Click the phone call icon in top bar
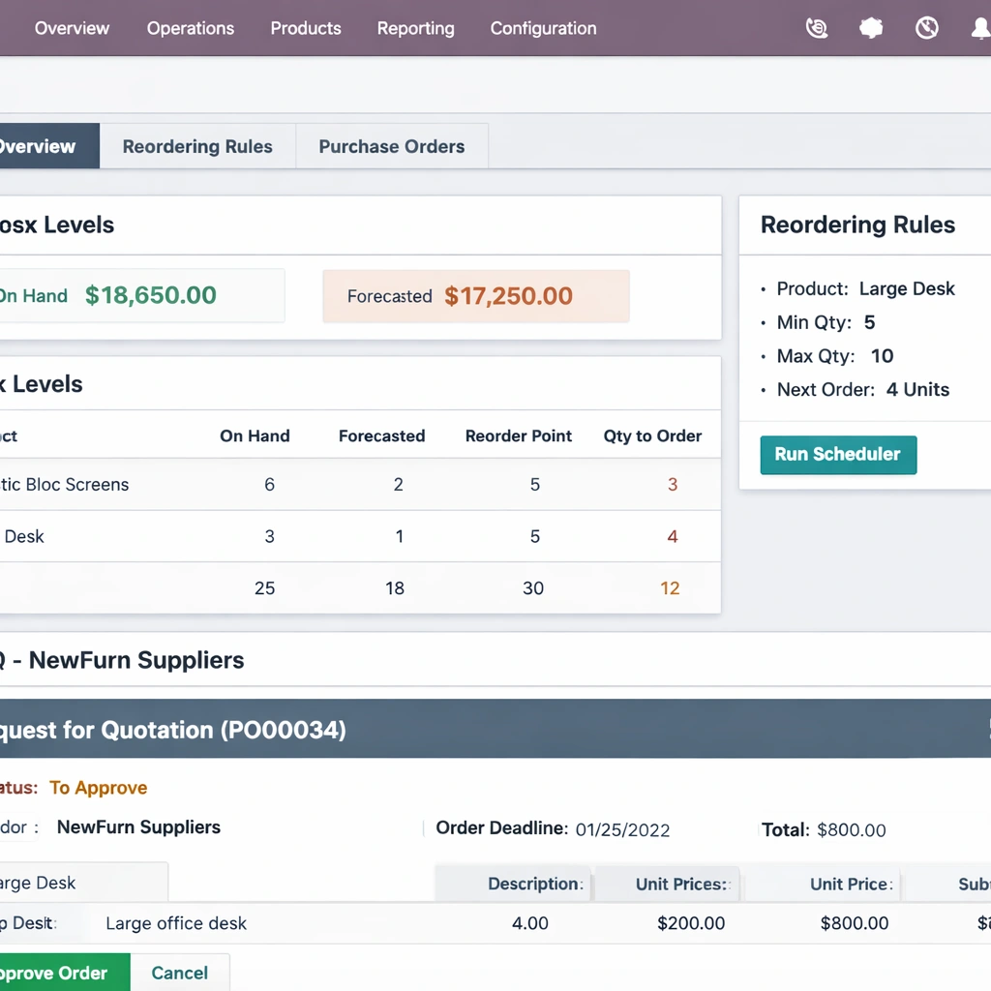991x991 pixels. click(x=817, y=28)
